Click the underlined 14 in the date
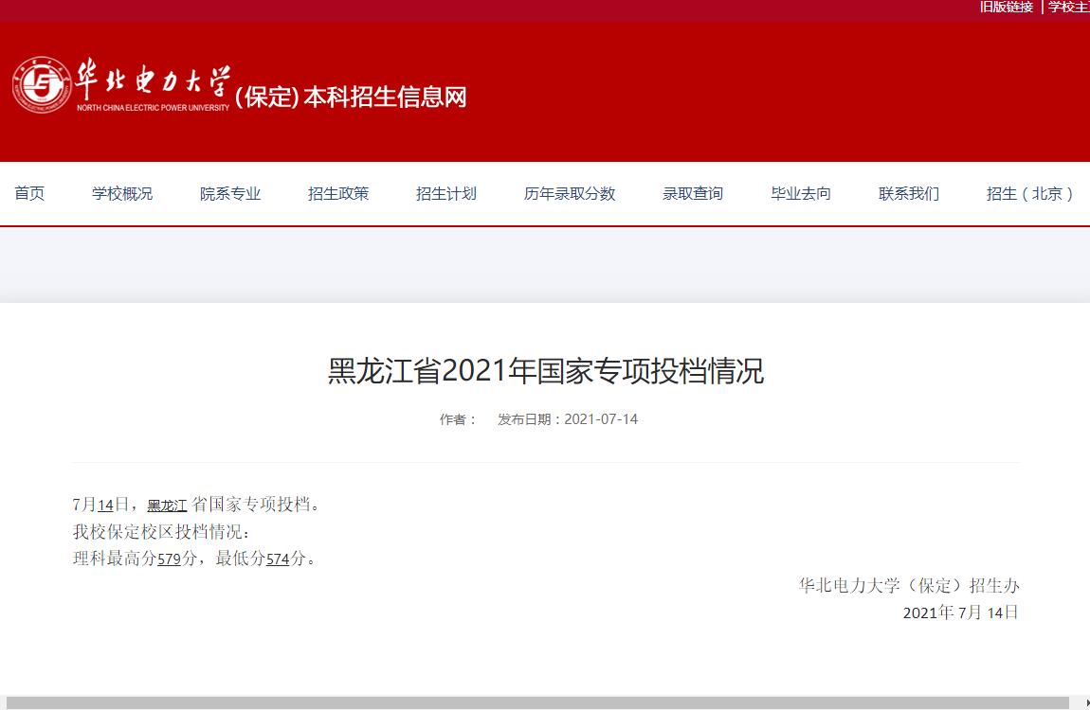The width and height of the screenshot is (1090, 710). [105, 506]
